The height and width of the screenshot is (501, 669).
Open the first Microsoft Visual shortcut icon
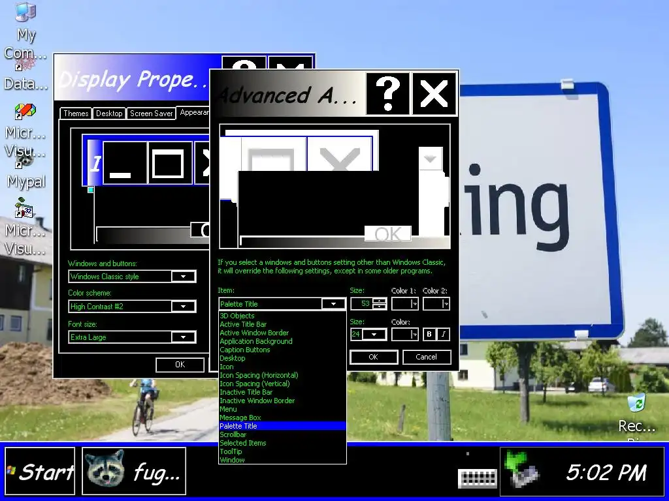tap(25, 130)
